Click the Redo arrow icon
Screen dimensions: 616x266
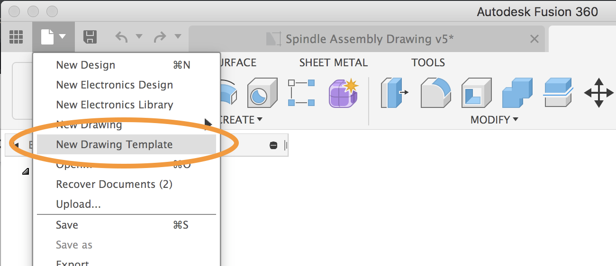coord(160,36)
